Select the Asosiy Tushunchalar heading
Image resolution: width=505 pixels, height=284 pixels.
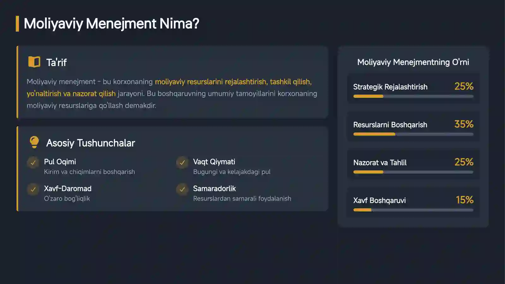click(91, 143)
